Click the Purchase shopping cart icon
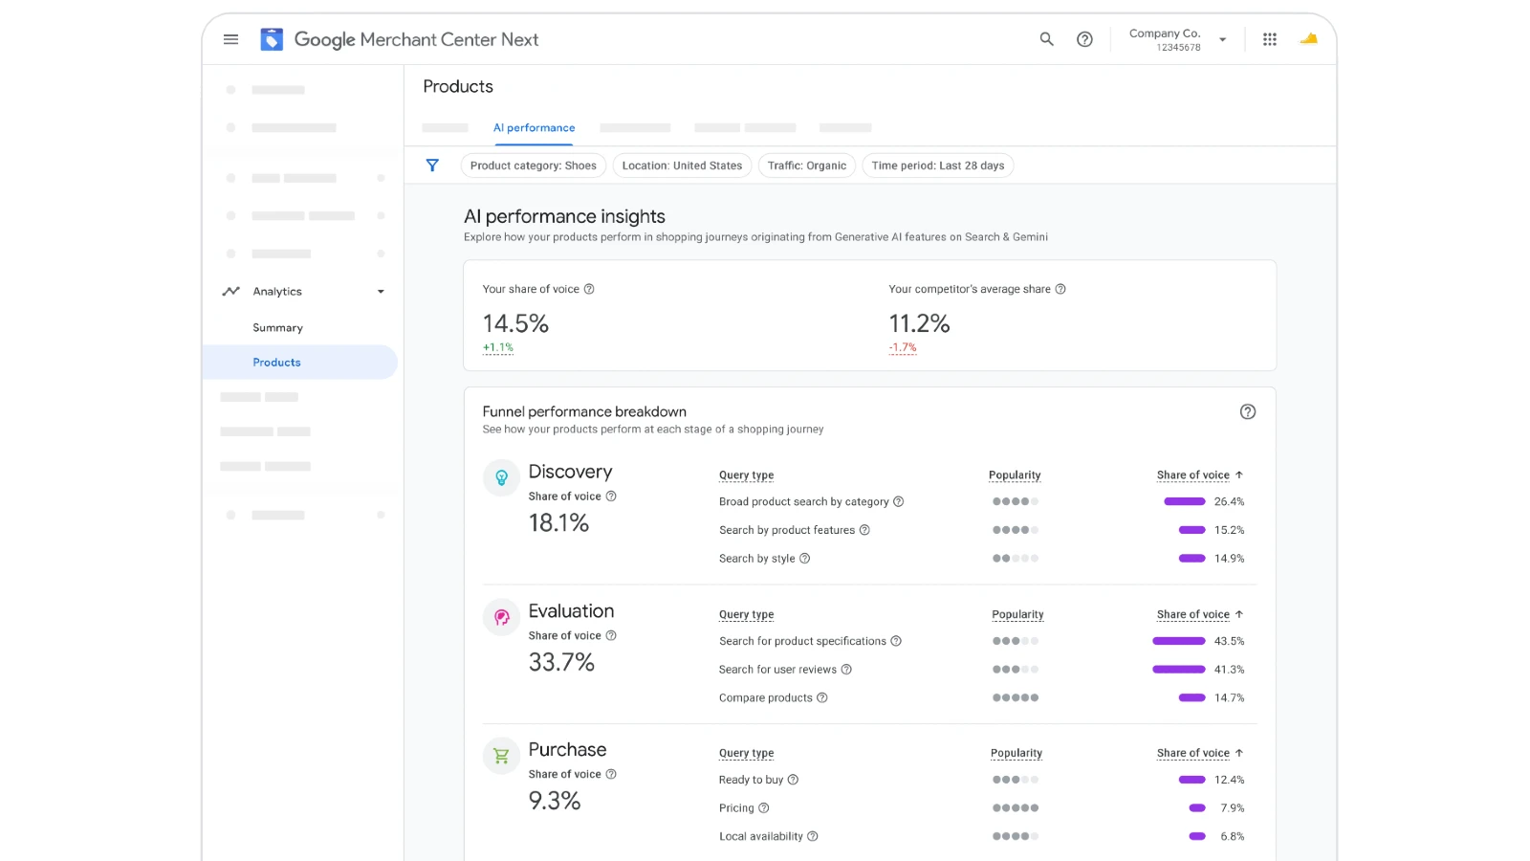This screenshot has width=1530, height=861. 501,756
